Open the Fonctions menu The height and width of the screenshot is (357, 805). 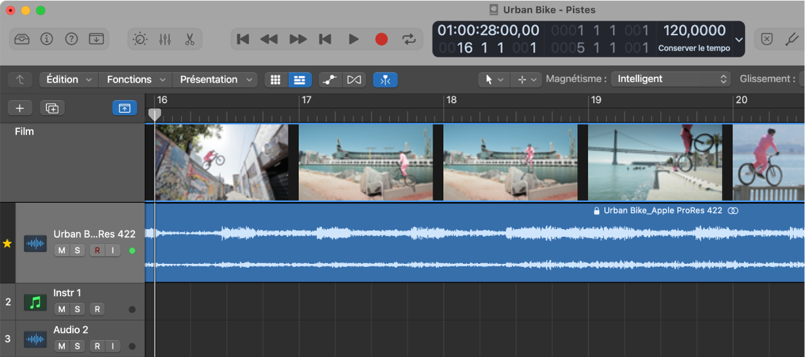[135, 80]
